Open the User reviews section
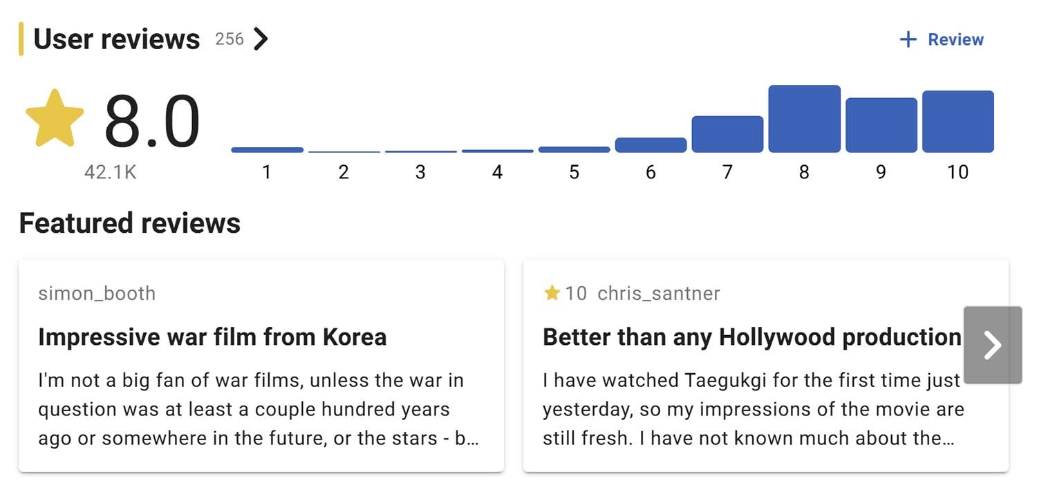Image resolution: width=1037 pixels, height=492 pixels. tap(116, 39)
